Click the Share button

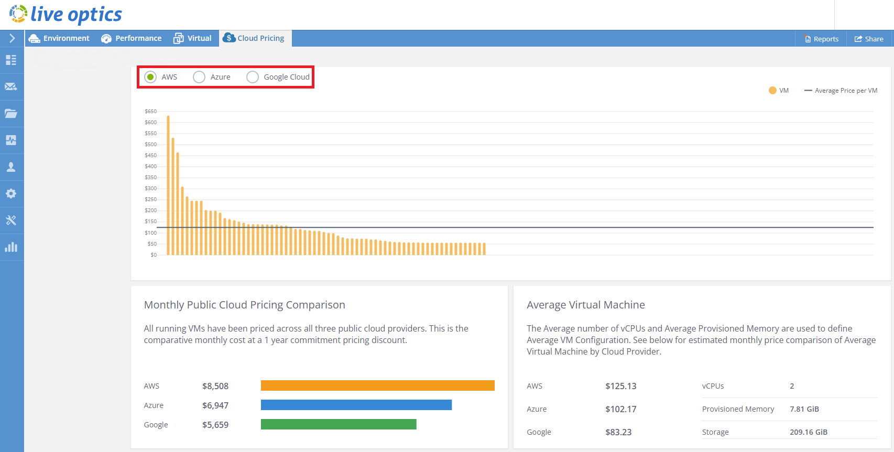click(x=869, y=39)
